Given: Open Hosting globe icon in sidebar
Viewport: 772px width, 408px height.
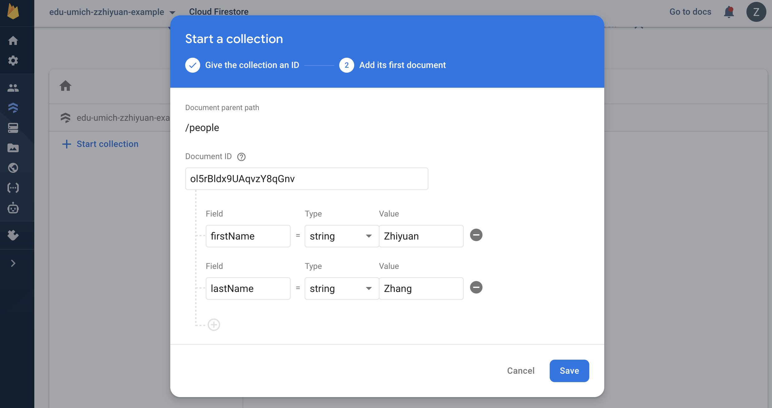Looking at the screenshot, I should click(x=13, y=168).
